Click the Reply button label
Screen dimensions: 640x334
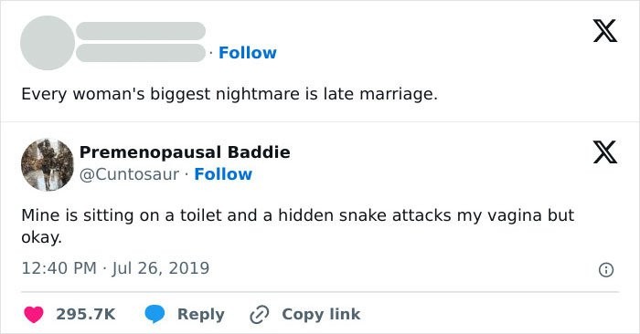tap(201, 314)
